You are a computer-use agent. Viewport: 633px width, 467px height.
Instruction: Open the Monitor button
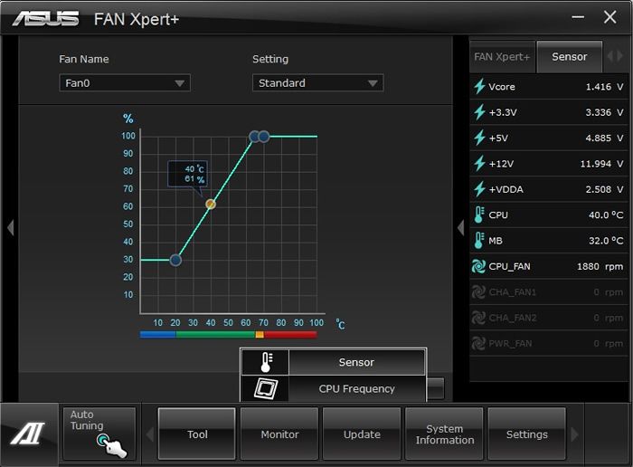click(x=279, y=434)
